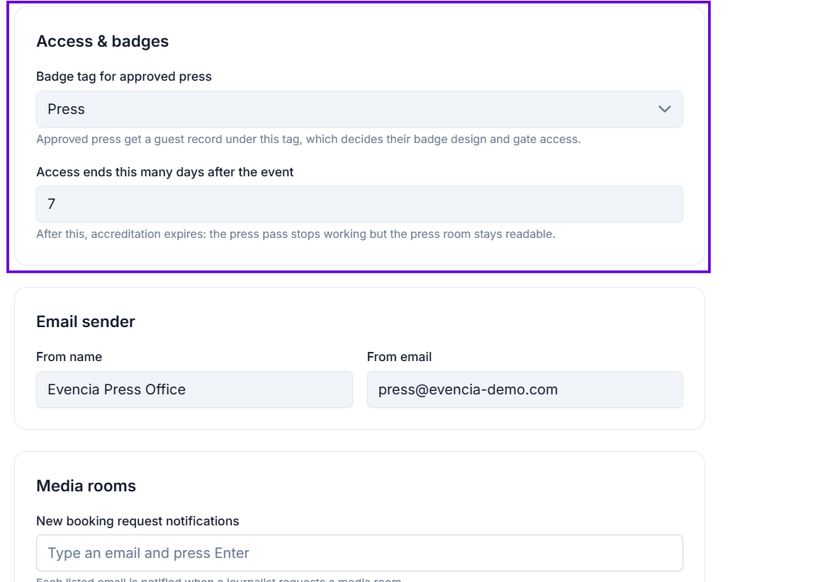
Task: Click the chevron arrow in Press dropdown
Action: [x=664, y=109]
